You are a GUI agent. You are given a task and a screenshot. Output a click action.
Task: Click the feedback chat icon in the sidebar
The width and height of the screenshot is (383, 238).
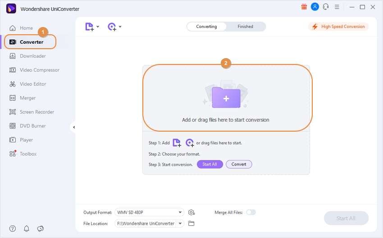[40, 229]
